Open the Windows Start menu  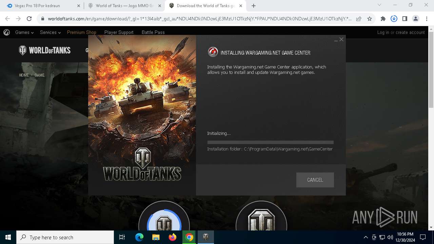point(8,237)
